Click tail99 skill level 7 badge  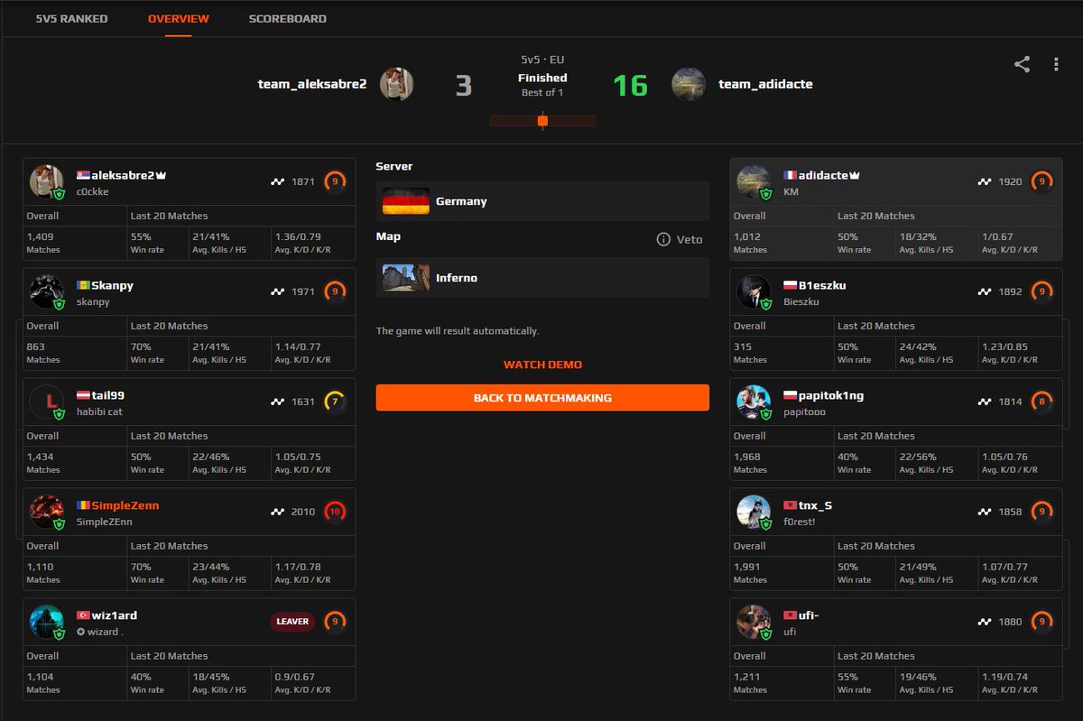[336, 402]
